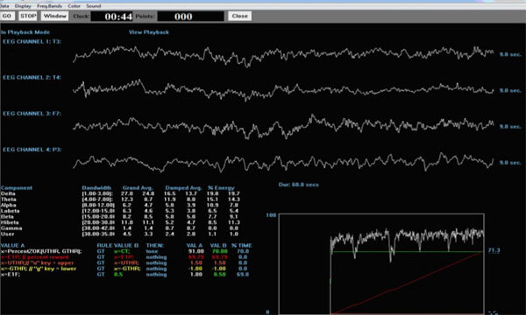Click the Theta bandwidth '[4.00-7.00]'
Viewport: 526px width, 315px height.
coord(97,199)
